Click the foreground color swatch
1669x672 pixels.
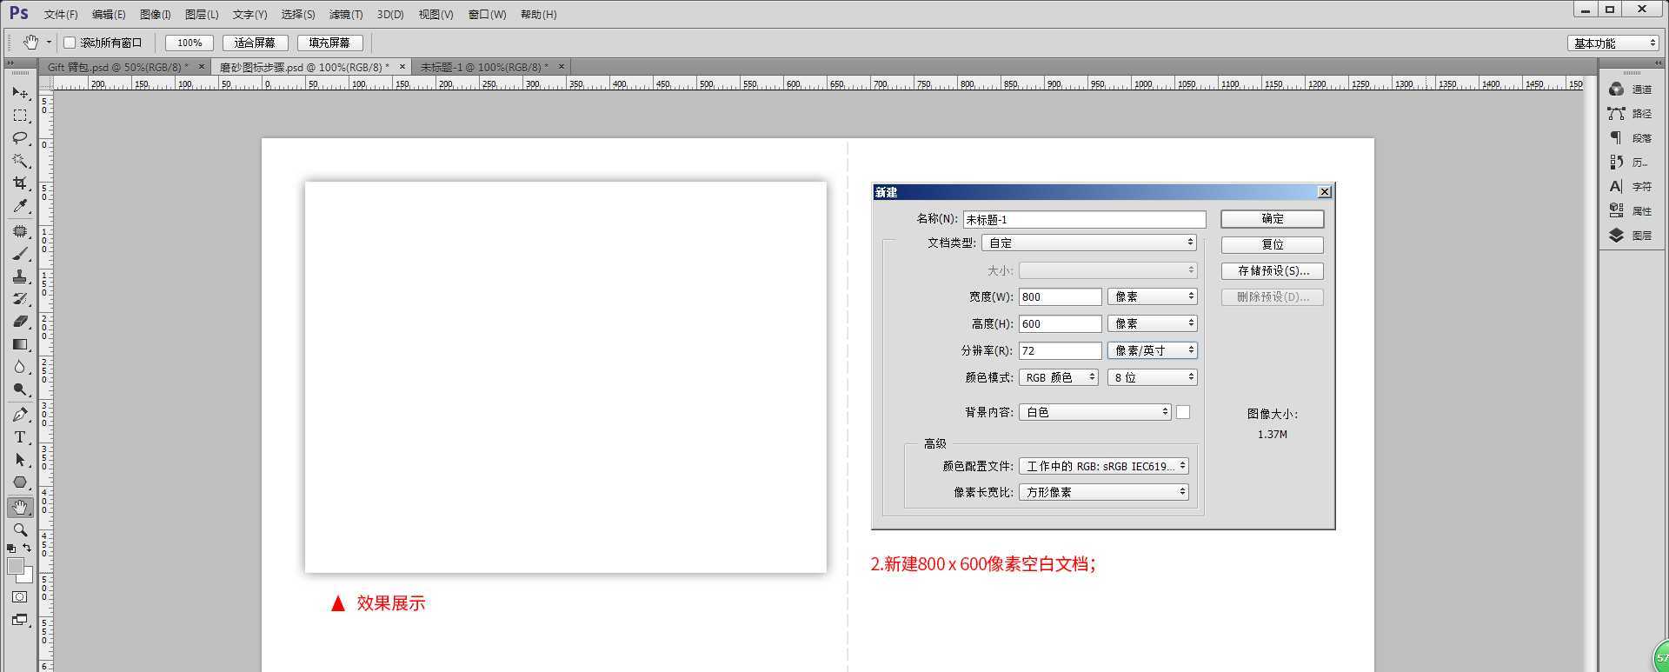(15, 566)
